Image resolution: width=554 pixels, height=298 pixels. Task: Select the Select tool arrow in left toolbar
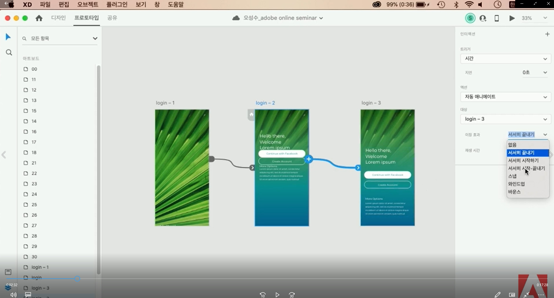click(x=8, y=37)
